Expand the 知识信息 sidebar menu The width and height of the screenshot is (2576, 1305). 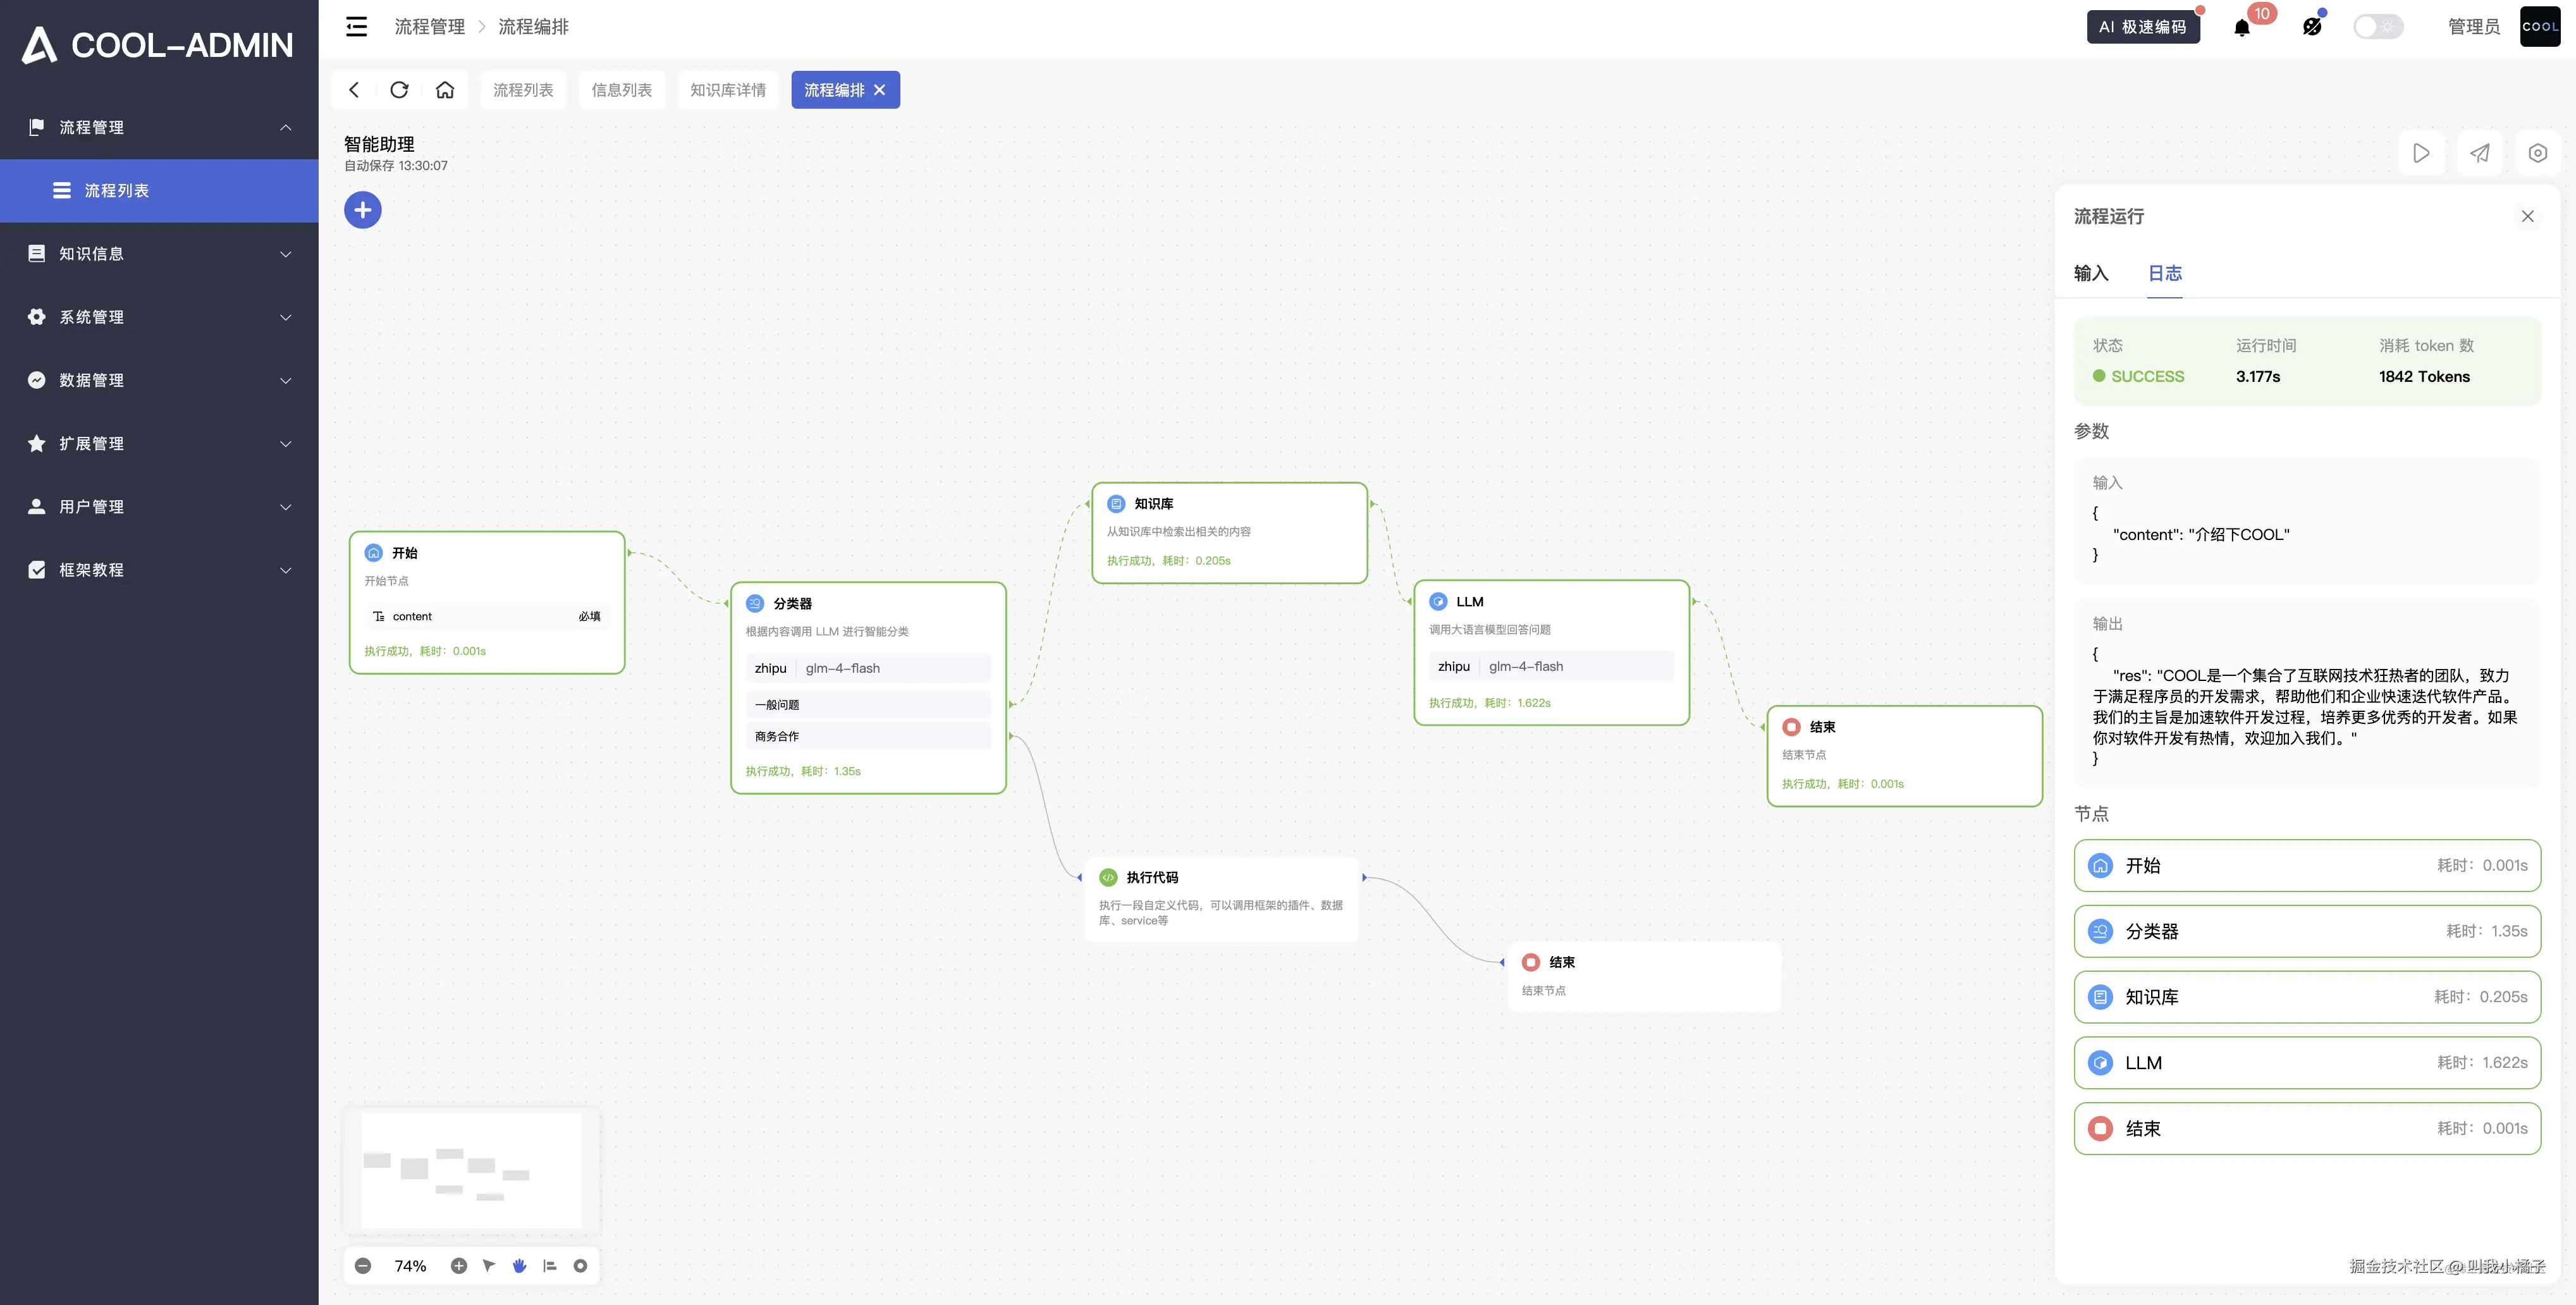coord(160,254)
